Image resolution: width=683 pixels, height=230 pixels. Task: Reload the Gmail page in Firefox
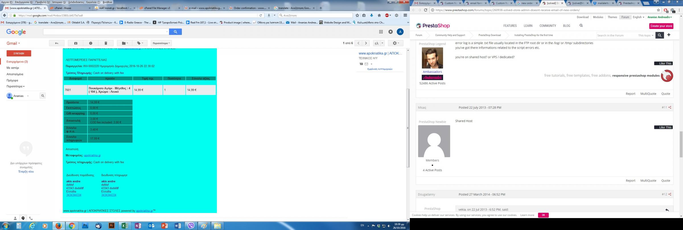[261, 15]
